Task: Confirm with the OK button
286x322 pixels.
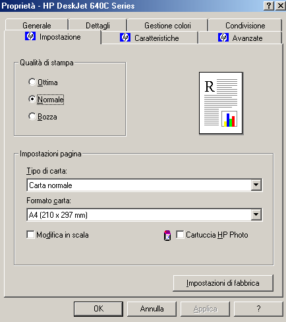Action: tap(98, 309)
